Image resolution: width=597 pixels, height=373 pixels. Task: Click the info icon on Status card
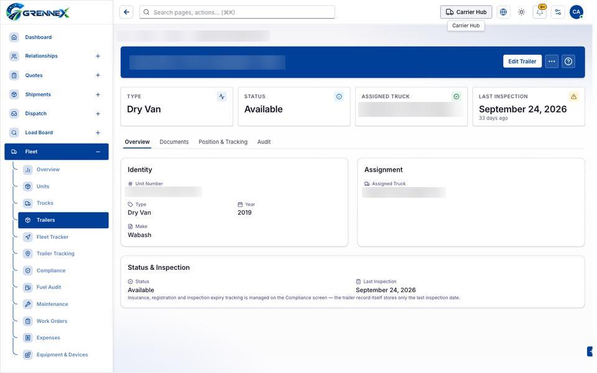coord(339,97)
